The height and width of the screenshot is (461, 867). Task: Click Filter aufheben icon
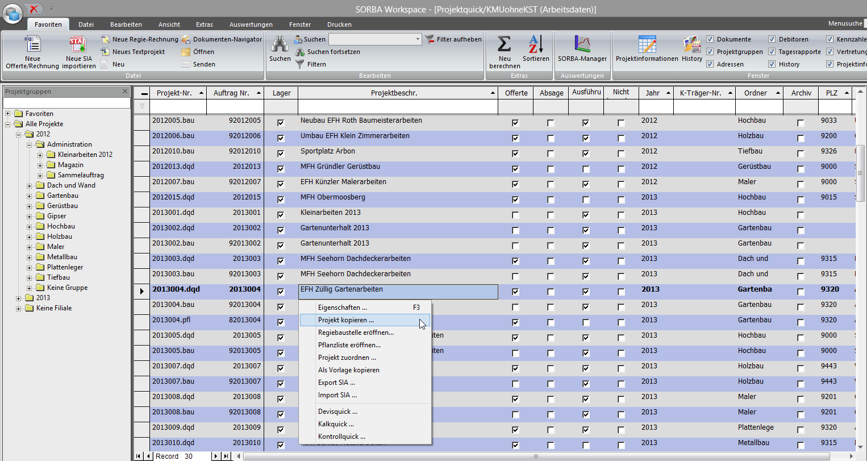click(x=429, y=39)
